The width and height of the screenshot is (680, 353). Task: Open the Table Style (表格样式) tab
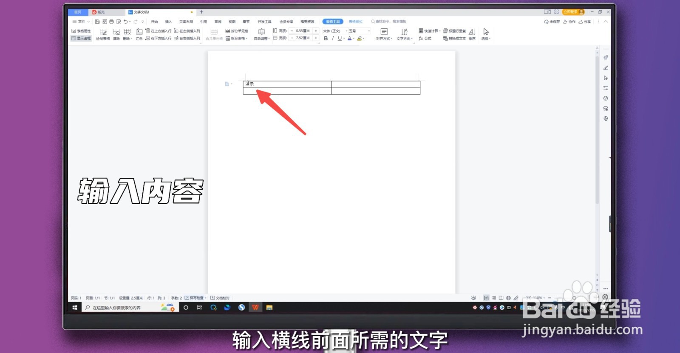[355, 22]
